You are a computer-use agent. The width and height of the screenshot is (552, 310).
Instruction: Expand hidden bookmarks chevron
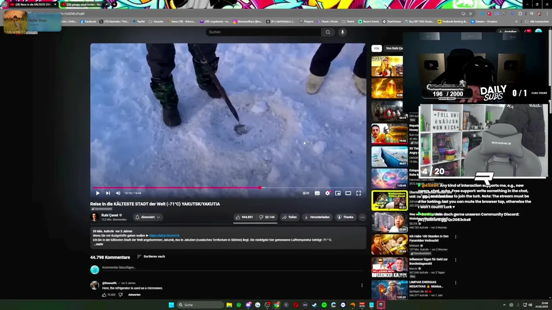point(516,22)
